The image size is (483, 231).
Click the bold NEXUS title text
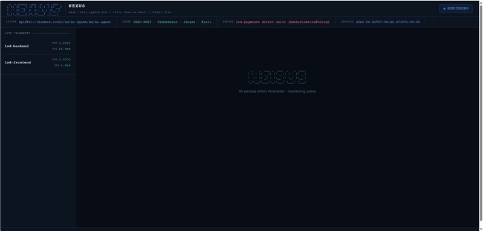click(x=77, y=6)
